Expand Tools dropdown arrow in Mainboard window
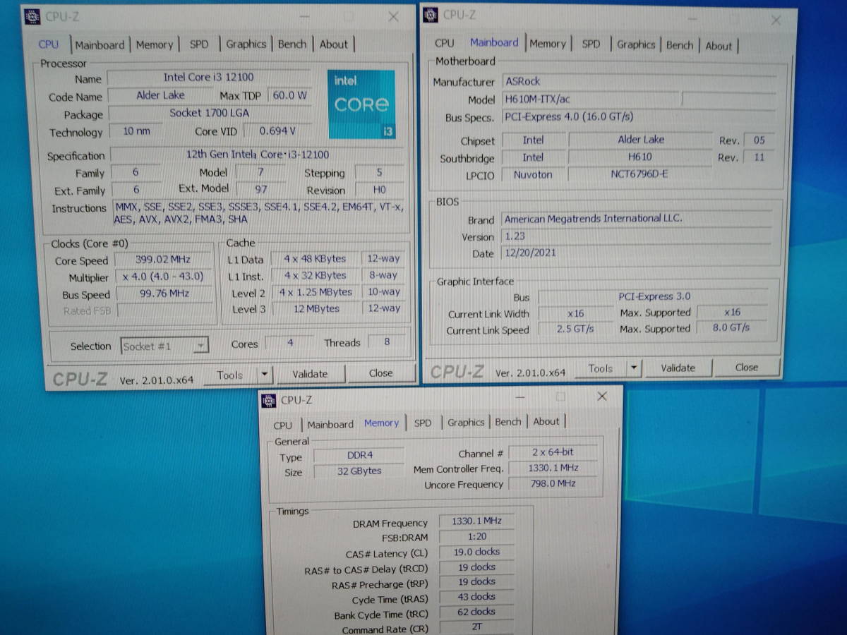The image size is (847, 635). point(634,368)
